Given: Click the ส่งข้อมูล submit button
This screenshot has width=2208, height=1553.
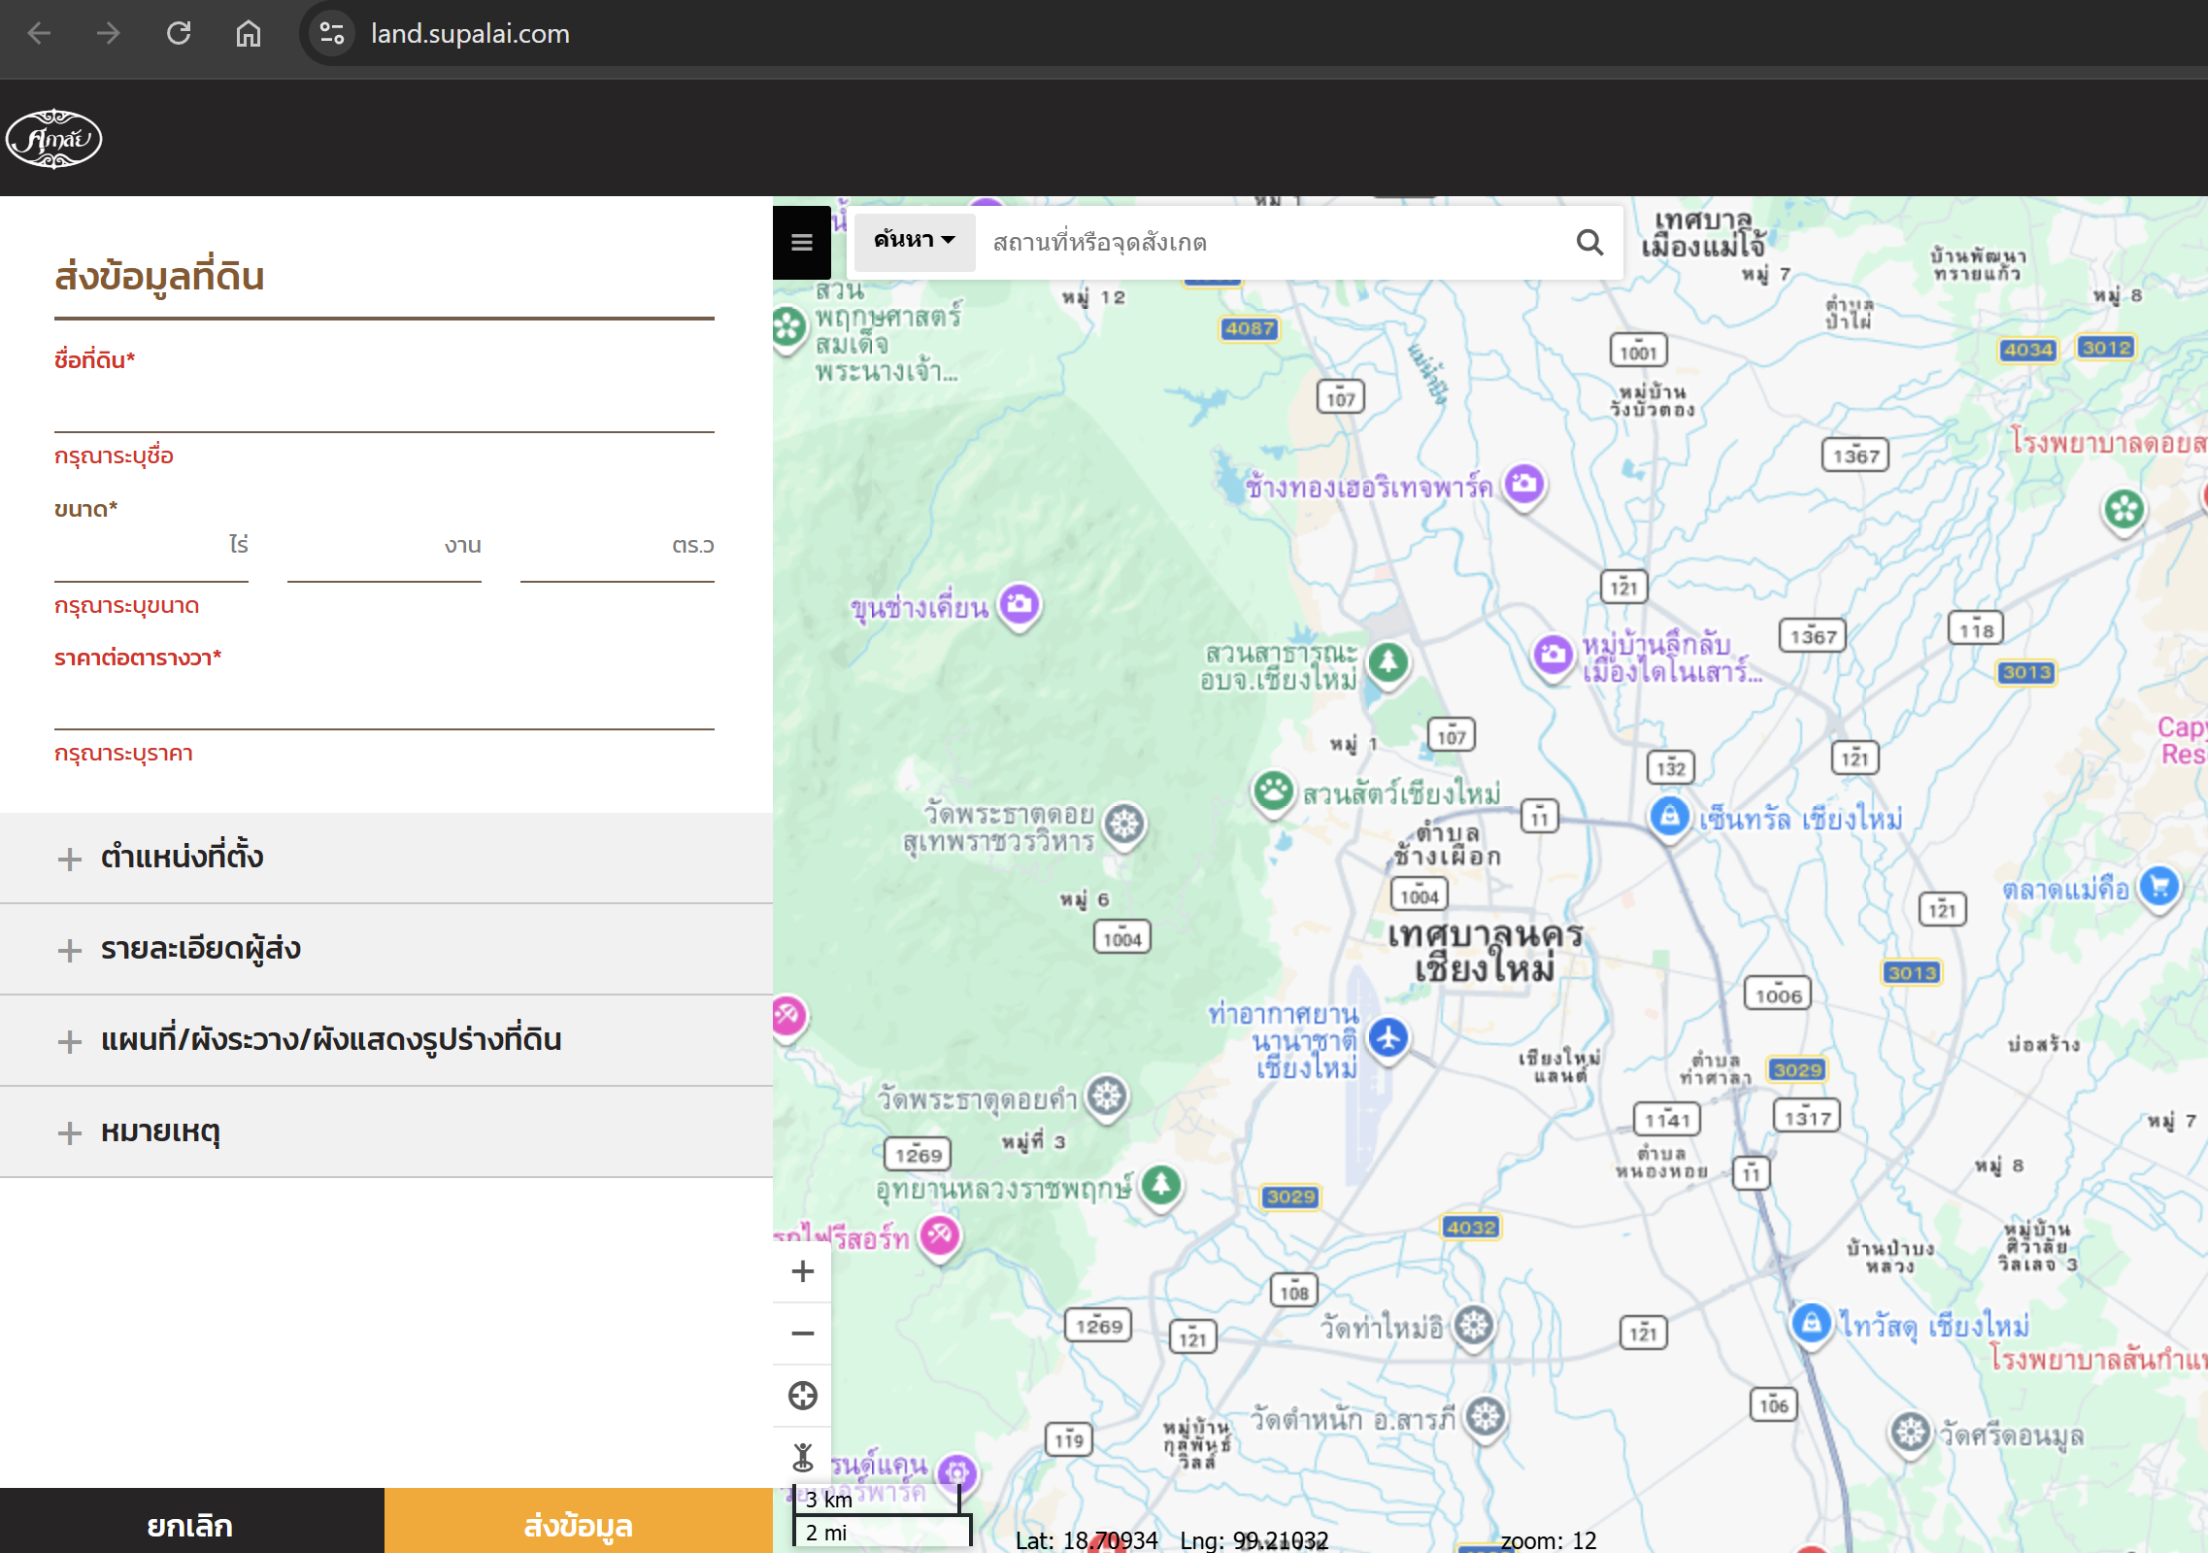Looking at the screenshot, I should (x=578, y=1524).
